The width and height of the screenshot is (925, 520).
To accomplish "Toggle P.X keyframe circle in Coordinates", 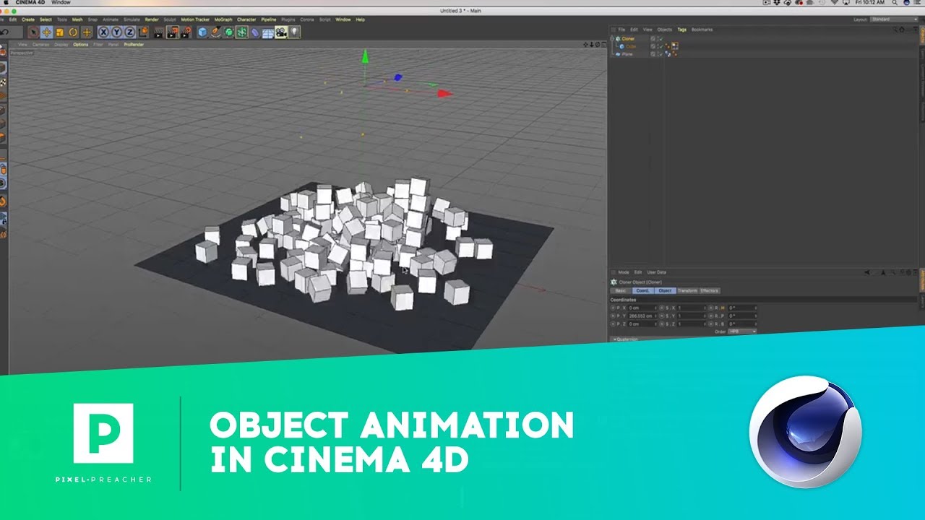I will point(613,308).
